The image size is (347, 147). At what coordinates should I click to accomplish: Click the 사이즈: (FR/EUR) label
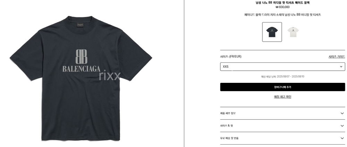[x=231, y=57]
